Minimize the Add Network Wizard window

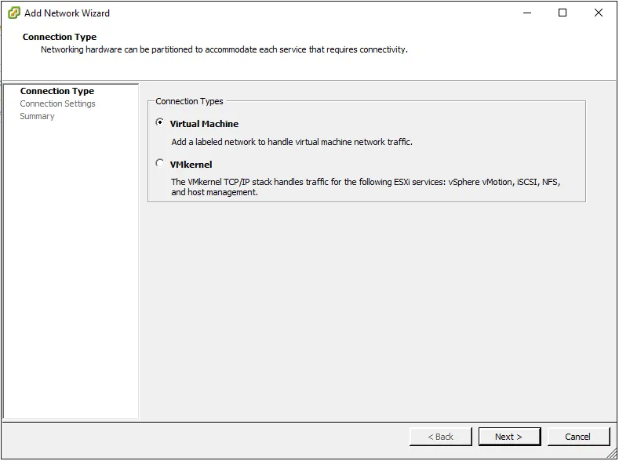[x=525, y=13]
